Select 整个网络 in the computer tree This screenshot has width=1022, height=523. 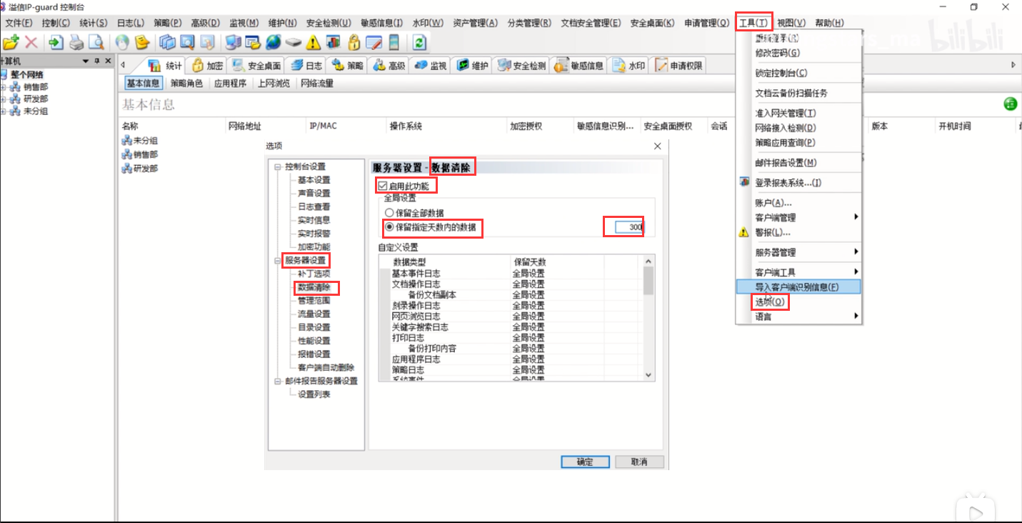click(26, 74)
